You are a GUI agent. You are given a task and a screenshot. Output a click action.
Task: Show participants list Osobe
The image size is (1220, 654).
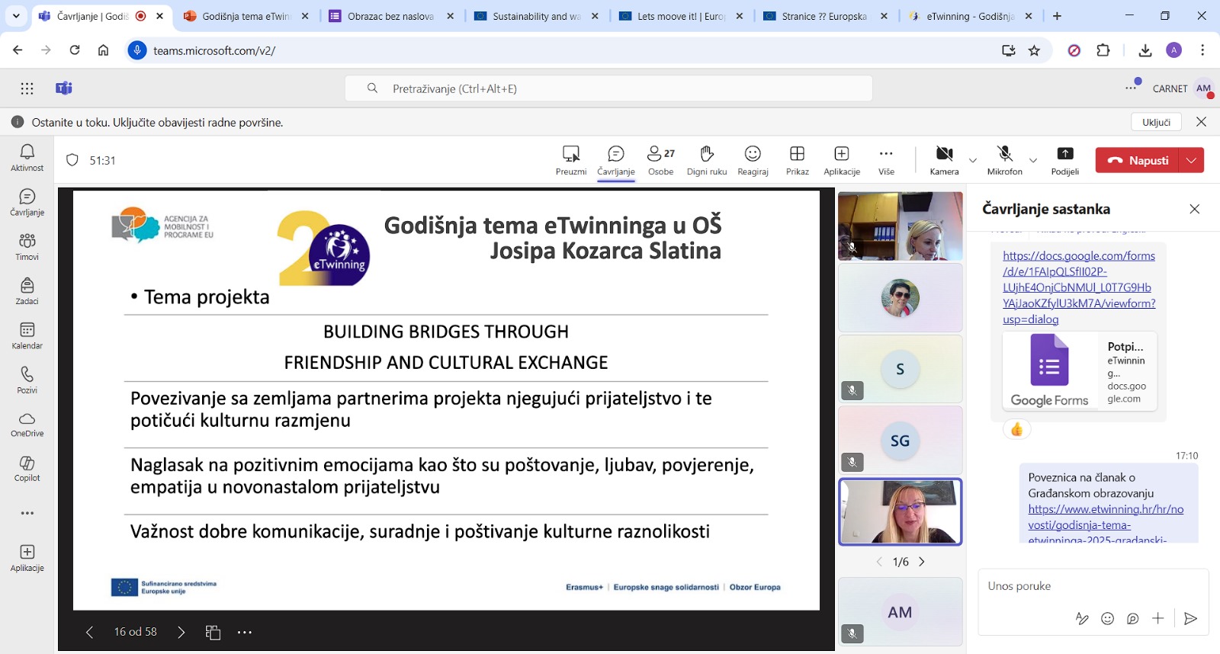661,160
